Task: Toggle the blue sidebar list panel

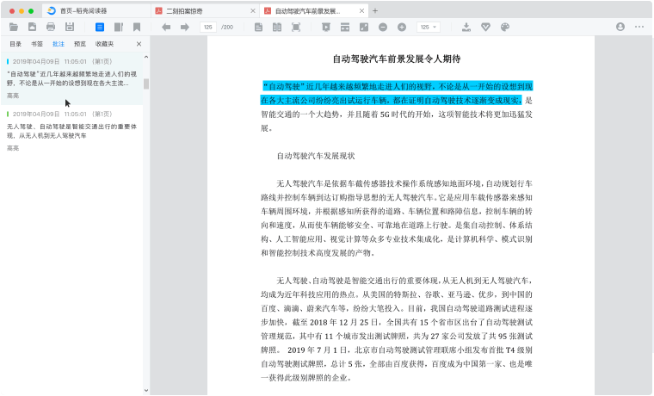Action: tap(100, 28)
